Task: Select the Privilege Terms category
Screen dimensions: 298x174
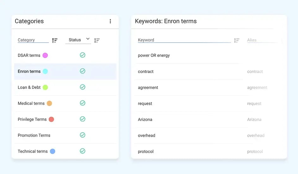Action: coord(32,119)
